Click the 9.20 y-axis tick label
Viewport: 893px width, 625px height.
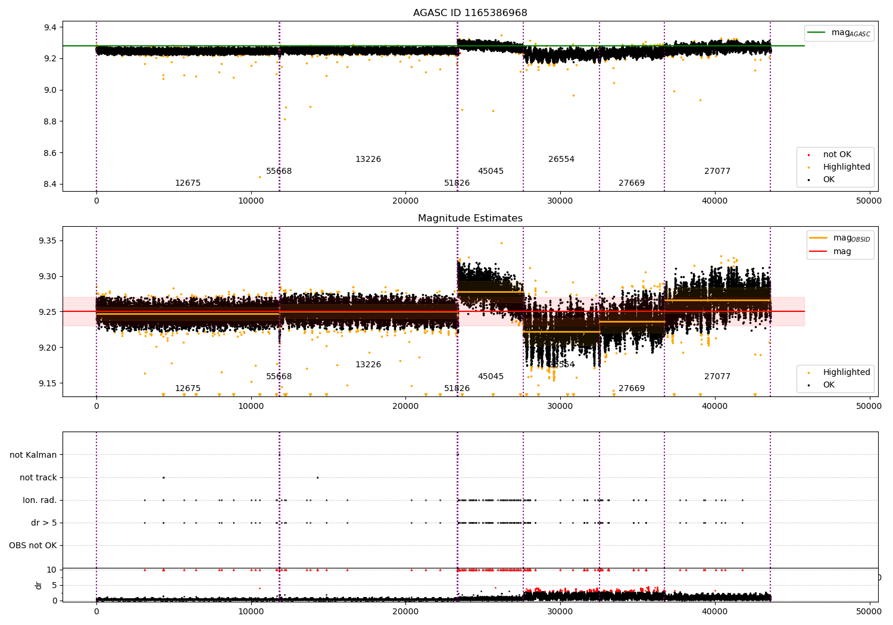click(x=48, y=348)
